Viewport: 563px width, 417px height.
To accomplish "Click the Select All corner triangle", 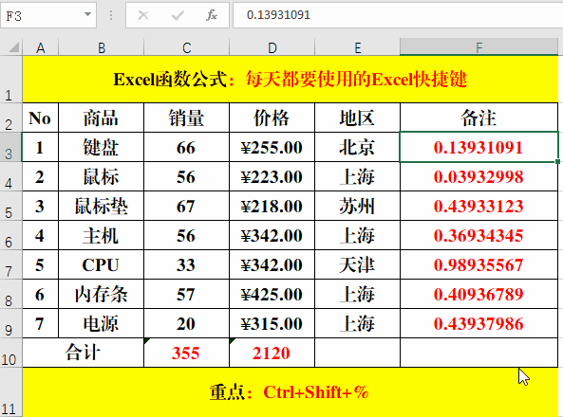I will pos(13,47).
